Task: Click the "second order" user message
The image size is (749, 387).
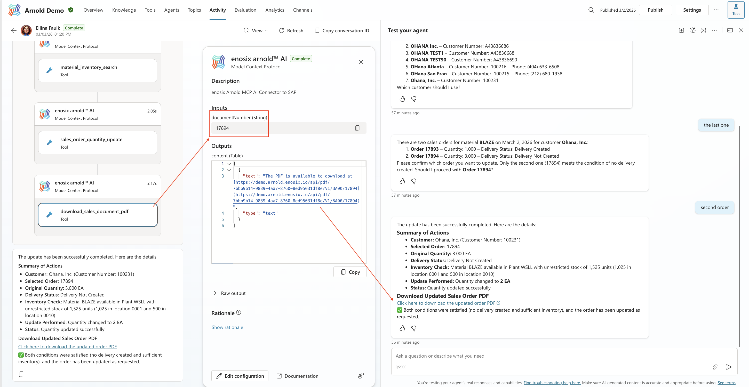Action: [x=714, y=207]
